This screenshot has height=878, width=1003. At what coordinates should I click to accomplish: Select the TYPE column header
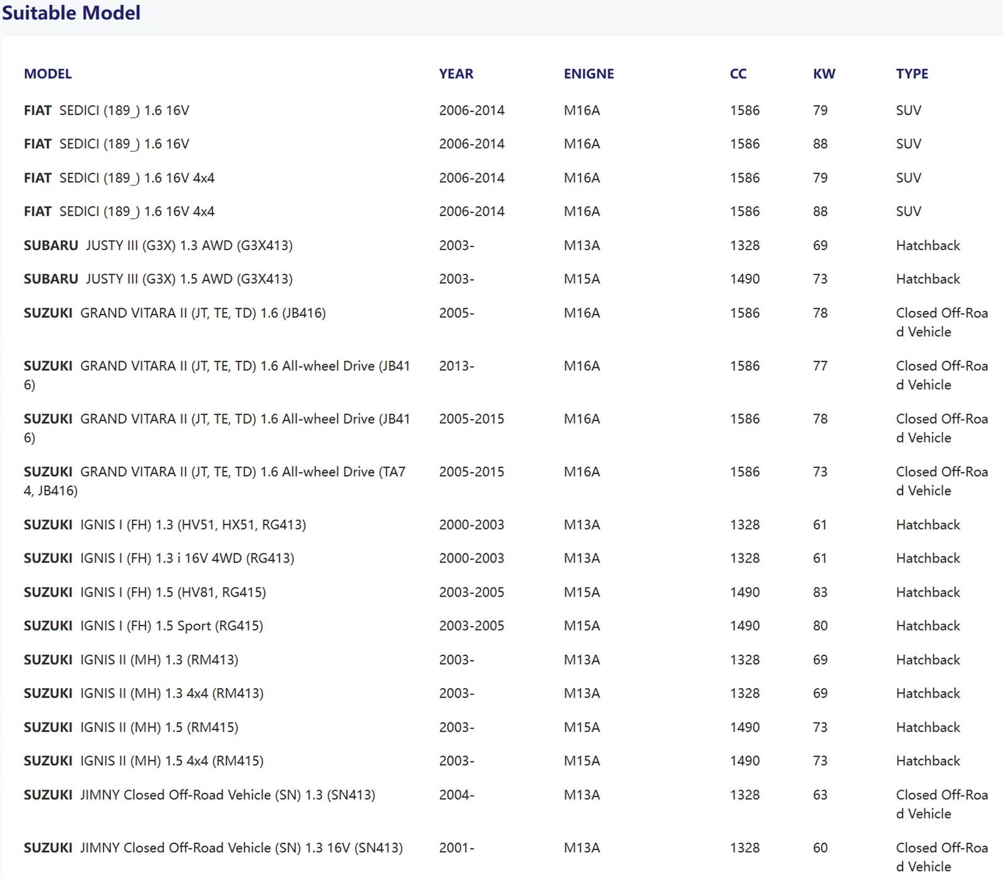coord(912,74)
